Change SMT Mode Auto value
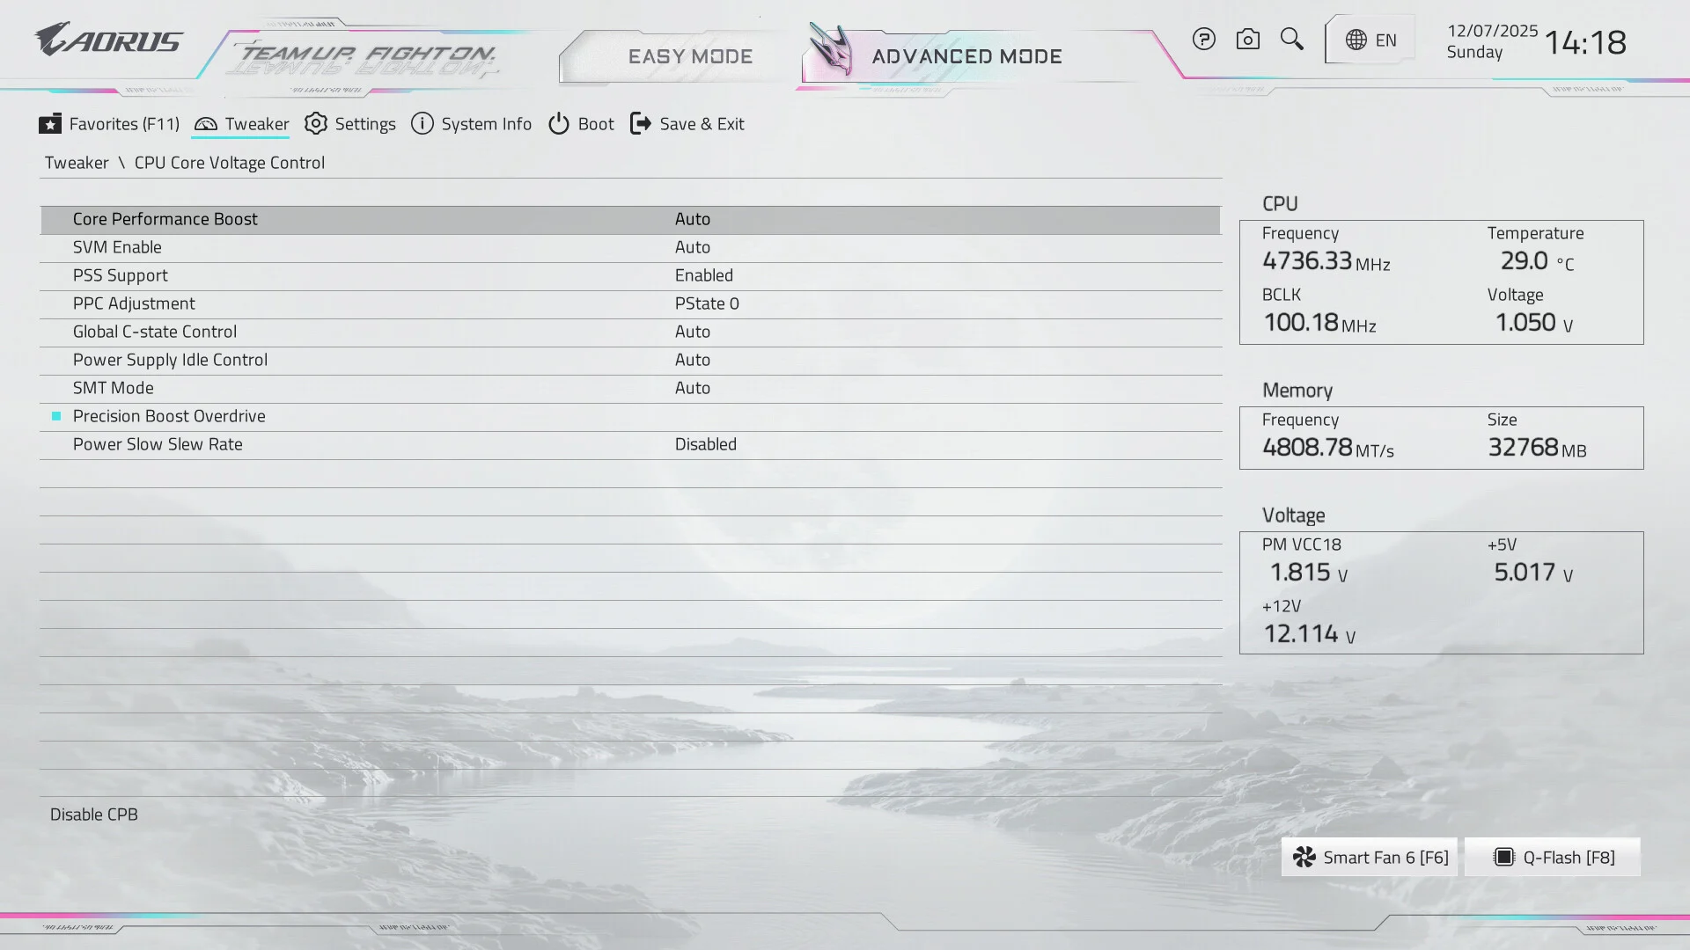Viewport: 1690px width, 950px height. pos(693,388)
